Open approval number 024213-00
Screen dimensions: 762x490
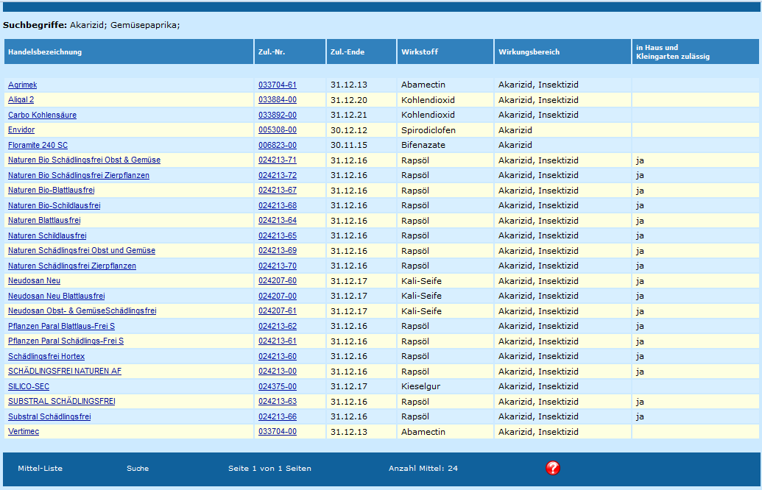click(278, 371)
